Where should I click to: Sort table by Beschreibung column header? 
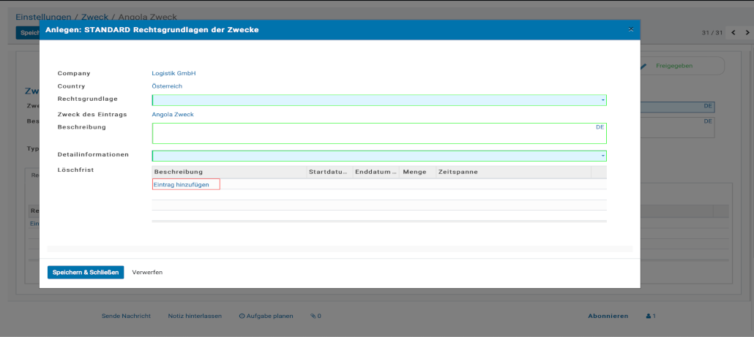(x=179, y=172)
